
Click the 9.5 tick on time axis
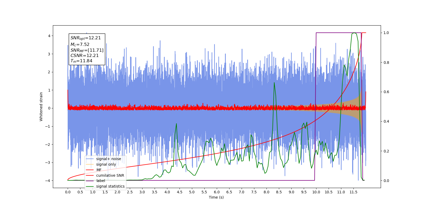pos(304,192)
